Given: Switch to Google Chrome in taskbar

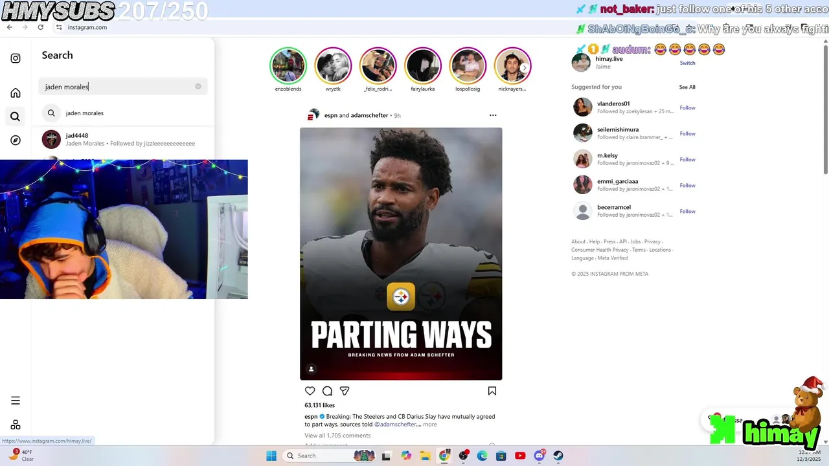Looking at the screenshot, I should (x=444, y=456).
